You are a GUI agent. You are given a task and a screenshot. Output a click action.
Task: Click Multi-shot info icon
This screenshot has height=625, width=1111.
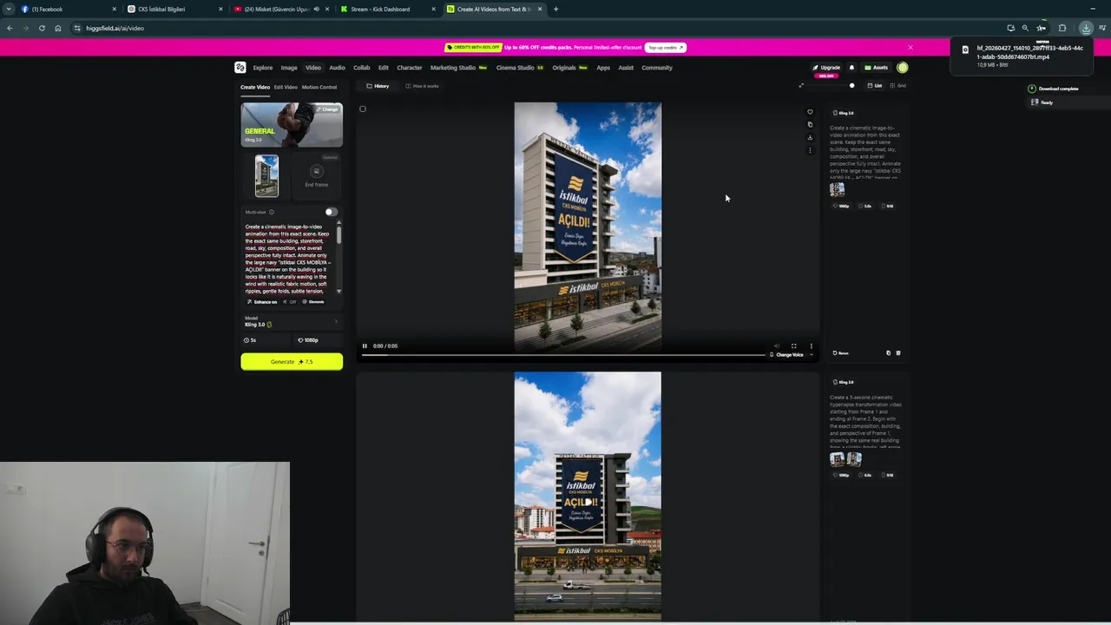tap(272, 212)
